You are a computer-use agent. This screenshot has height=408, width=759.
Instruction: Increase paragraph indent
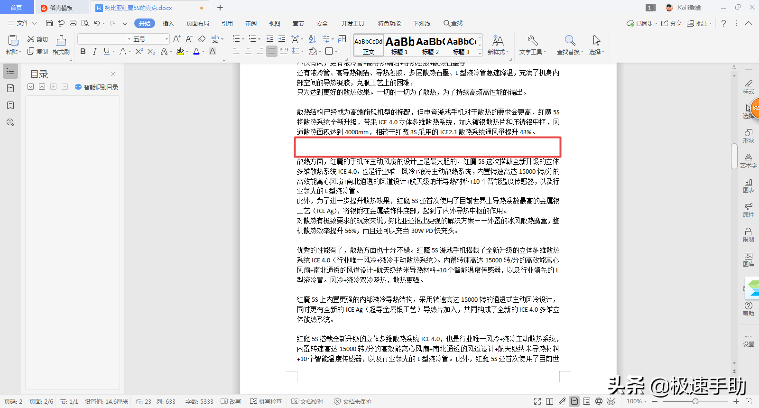click(282, 39)
